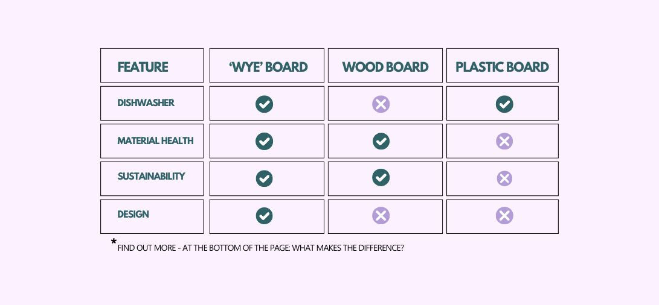Viewport: 659px width, 305px height.
Task: Click the 'WYE' Board design checkmark
Action: tap(264, 216)
